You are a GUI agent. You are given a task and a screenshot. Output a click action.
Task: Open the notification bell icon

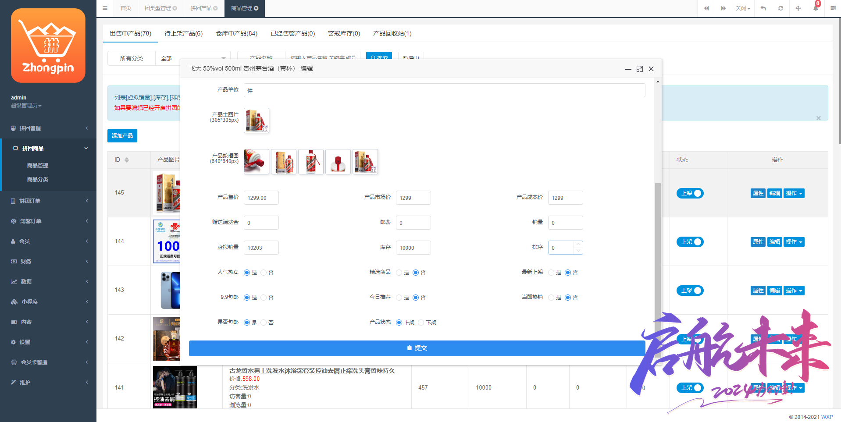(x=816, y=8)
